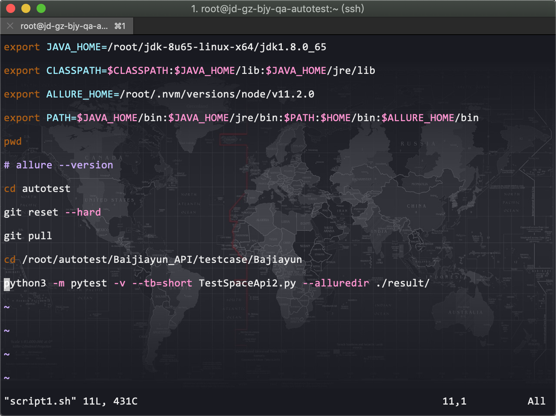The height and width of the screenshot is (416, 556).
Task: Click the red close window button
Action: tap(11, 8)
